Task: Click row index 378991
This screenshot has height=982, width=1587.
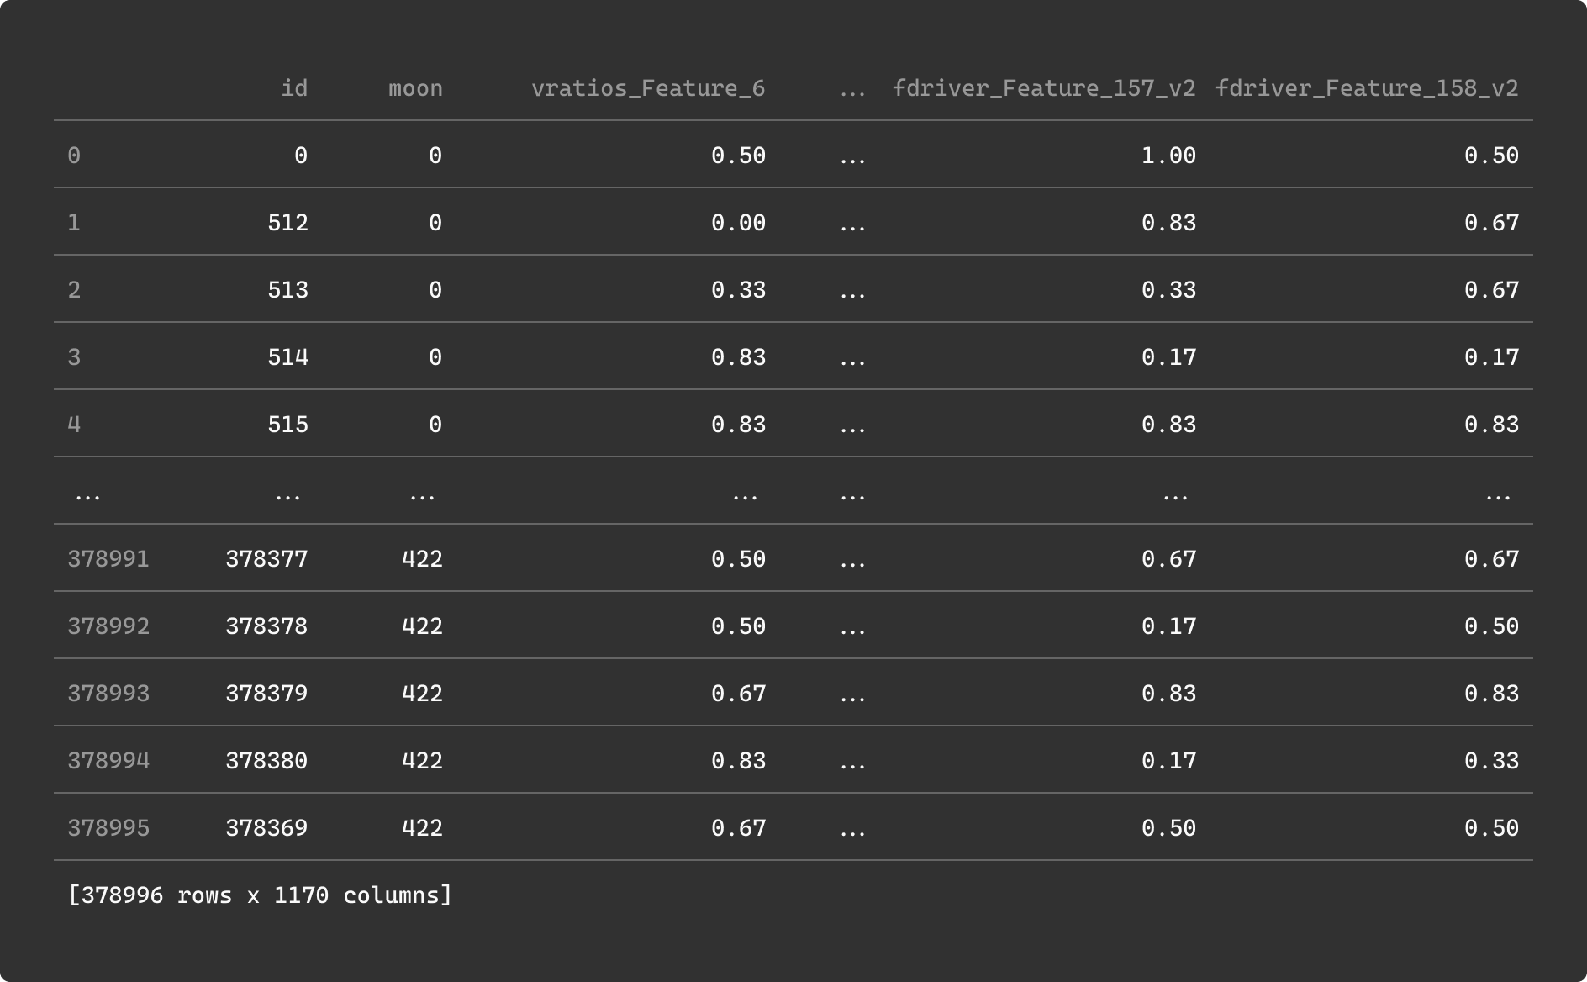Action: tap(108, 559)
